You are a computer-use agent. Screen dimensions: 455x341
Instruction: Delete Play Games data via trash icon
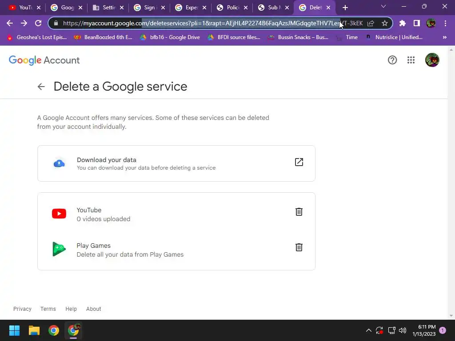[x=299, y=247]
